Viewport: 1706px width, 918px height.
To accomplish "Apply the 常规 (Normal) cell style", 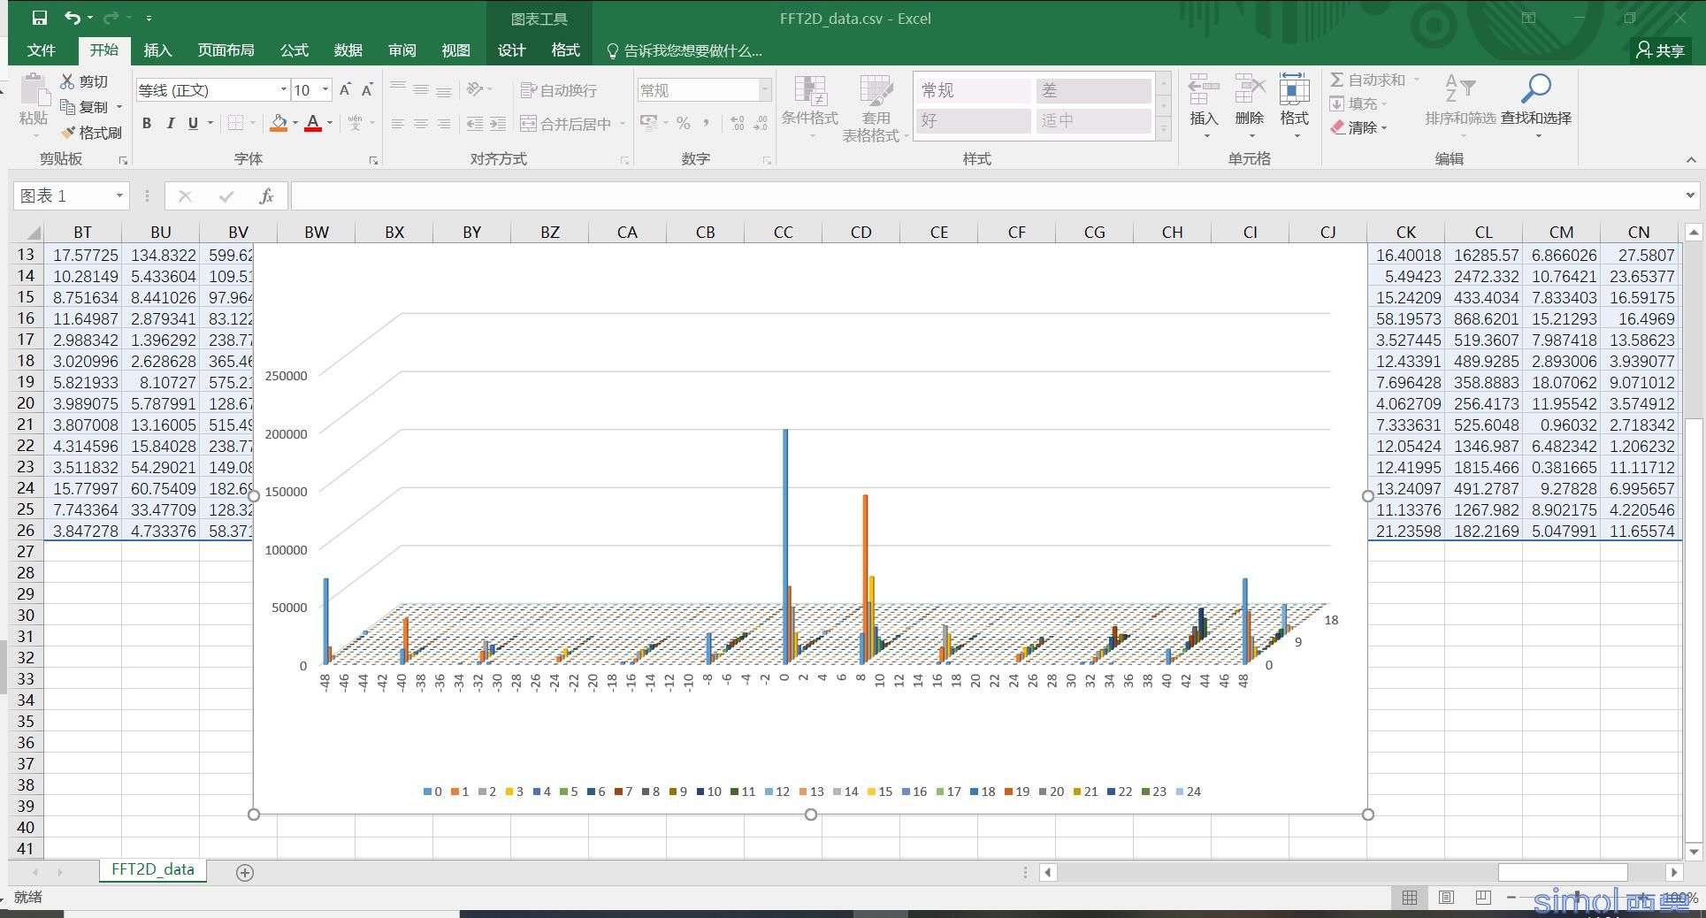I will [x=974, y=90].
